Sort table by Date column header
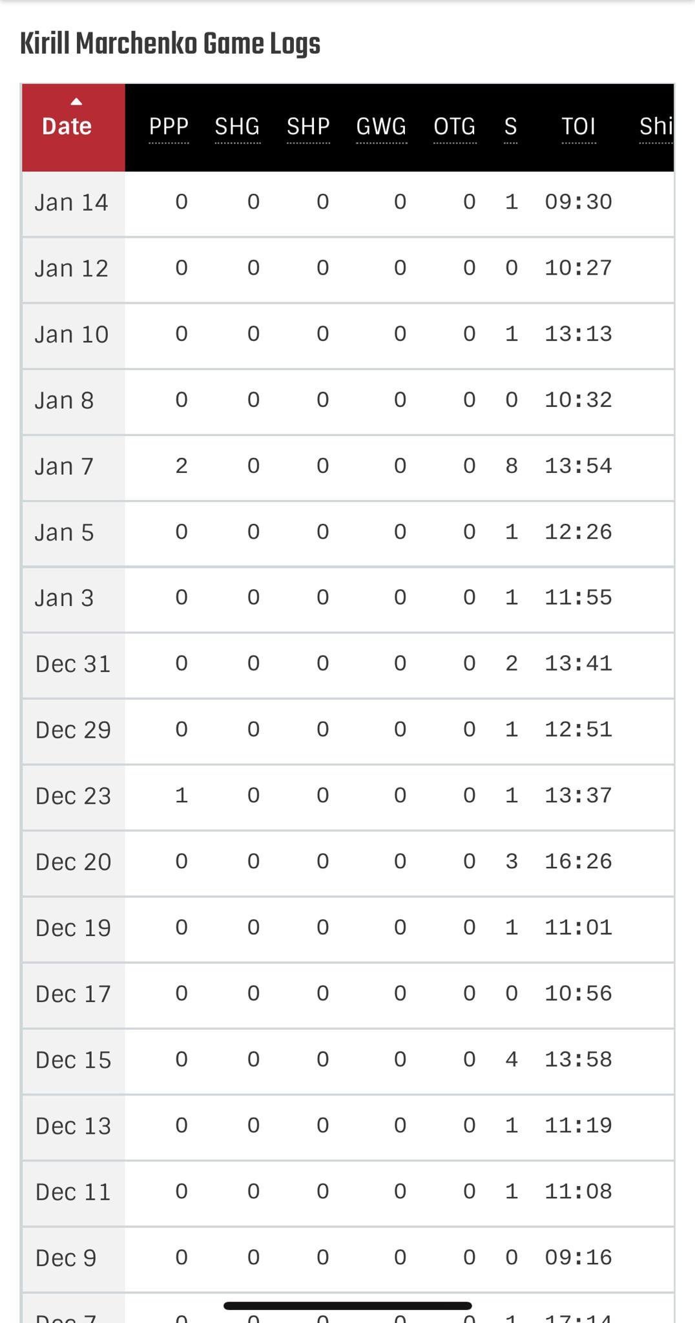Viewport: 695px width, 1323px height. [x=67, y=127]
